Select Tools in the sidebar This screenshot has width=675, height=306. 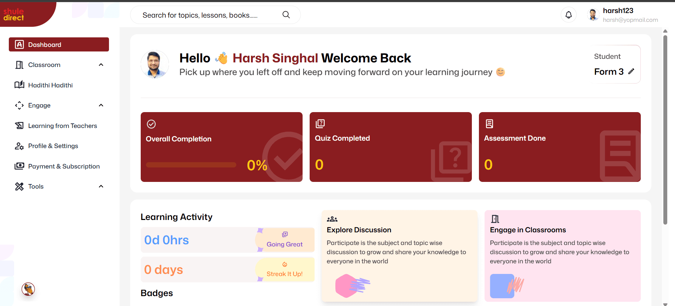59,186
